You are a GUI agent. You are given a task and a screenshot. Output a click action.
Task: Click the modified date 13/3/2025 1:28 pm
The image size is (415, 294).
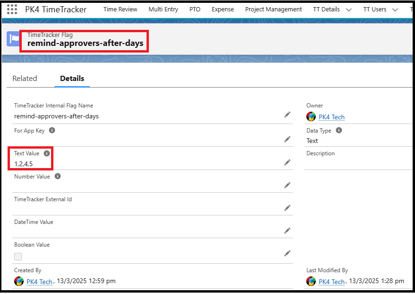(376, 281)
